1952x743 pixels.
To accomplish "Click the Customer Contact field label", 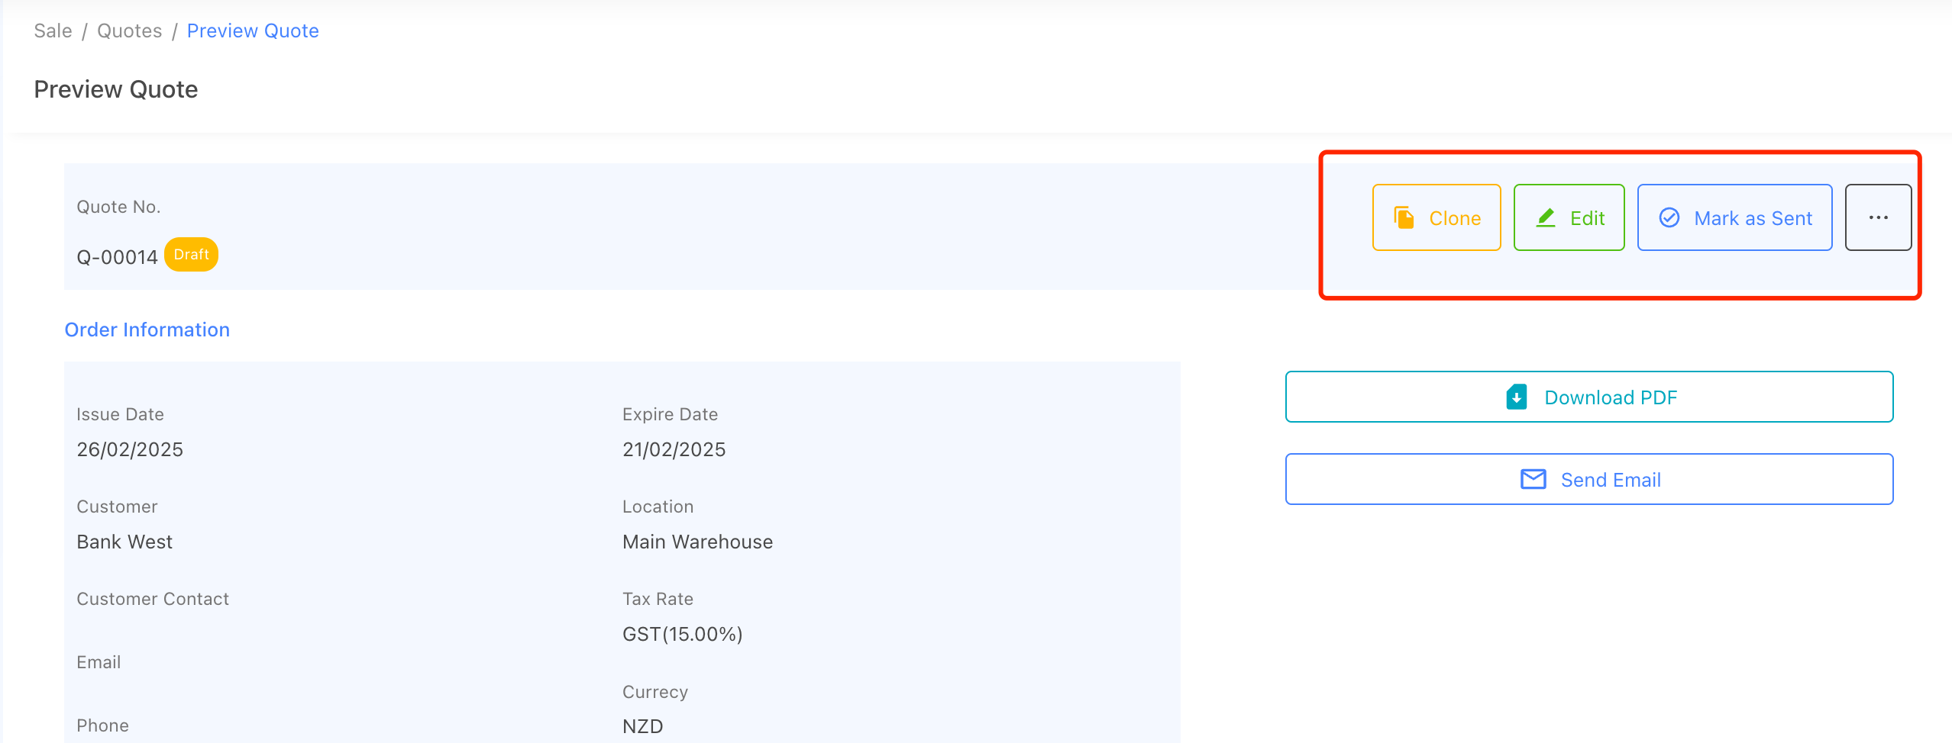I will pos(153,599).
